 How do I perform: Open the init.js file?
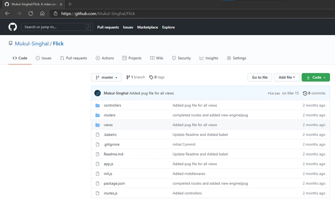pyautogui.click(x=108, y=174)
